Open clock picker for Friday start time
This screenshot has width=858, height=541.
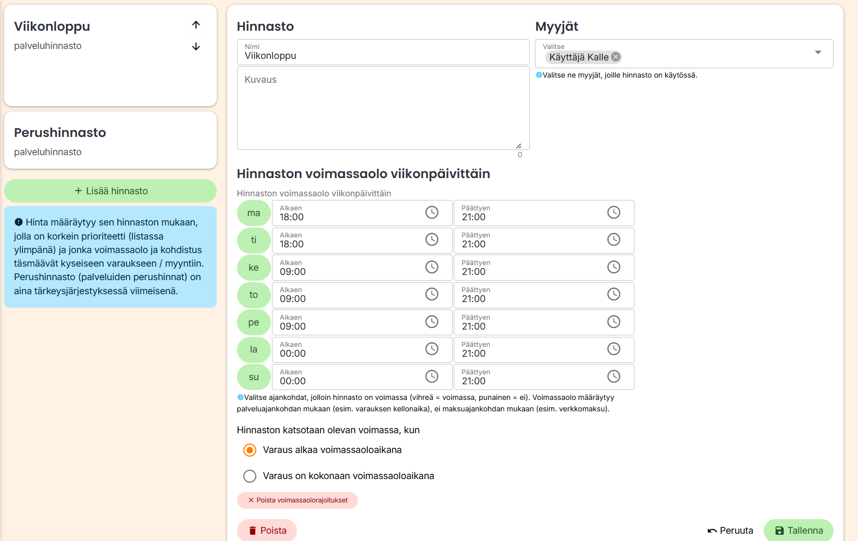[x=432, y=322]
